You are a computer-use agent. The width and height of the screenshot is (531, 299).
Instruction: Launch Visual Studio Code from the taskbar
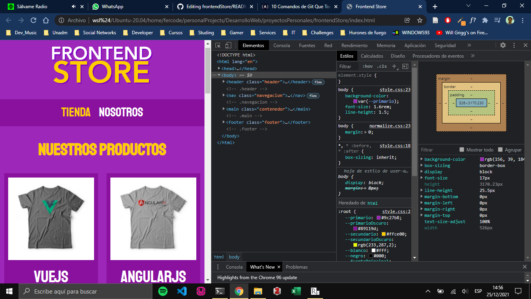182,291
